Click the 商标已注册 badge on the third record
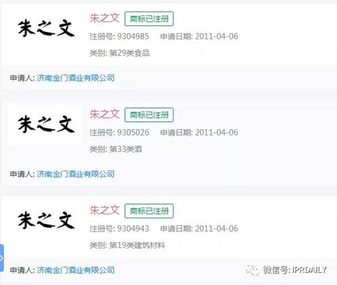 [149, 211]
